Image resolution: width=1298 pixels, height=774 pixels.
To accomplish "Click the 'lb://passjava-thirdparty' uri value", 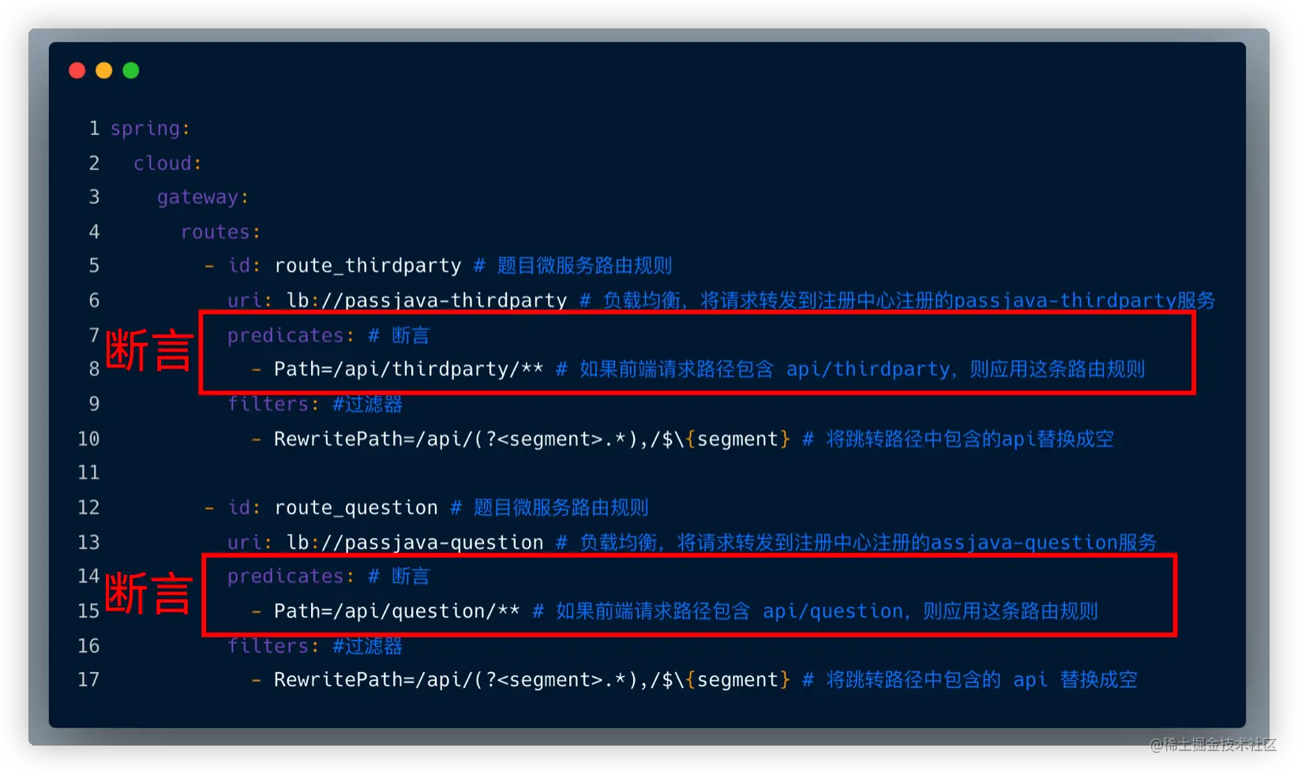I will pos(426,300).
